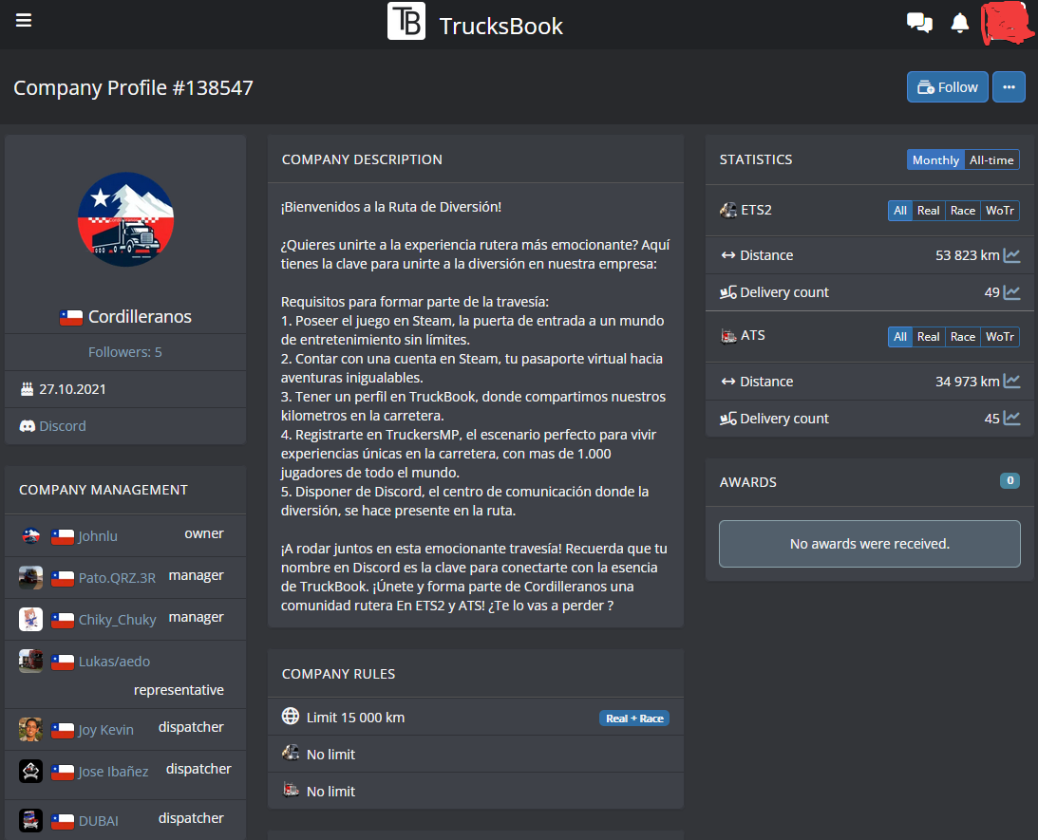This screenshot has width=1038, height=840.
Task: Open dispatcher DUBAI profile
Action: (x=98, y=821)
